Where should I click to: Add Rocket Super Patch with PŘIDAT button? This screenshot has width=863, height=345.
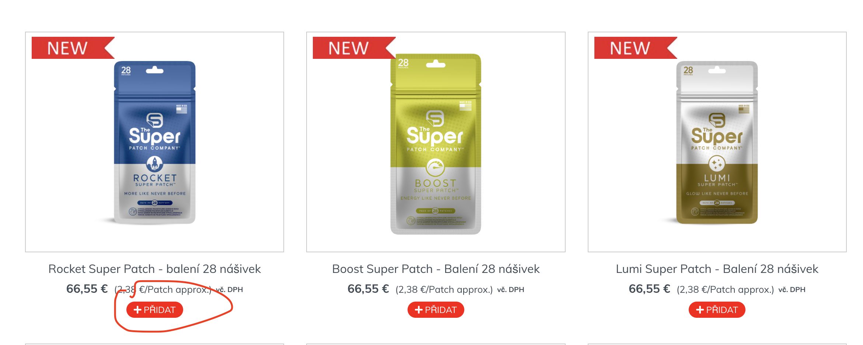click(x=155, y=310)
